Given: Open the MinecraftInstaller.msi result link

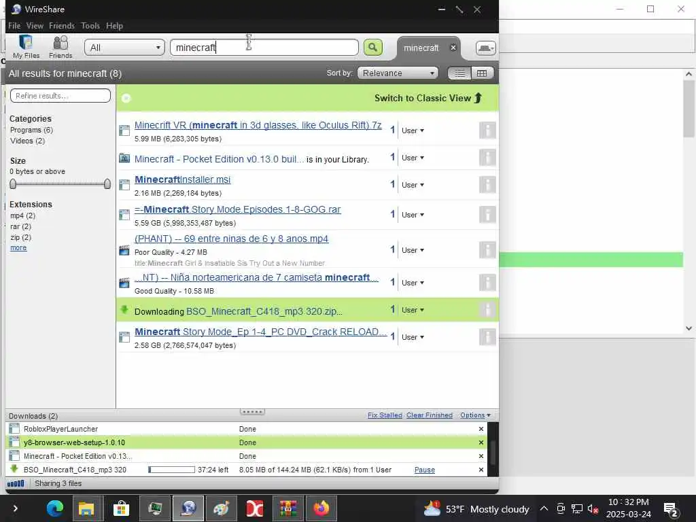Looking at the screenshot, I should pyautogui.click(x=182, y=179).
